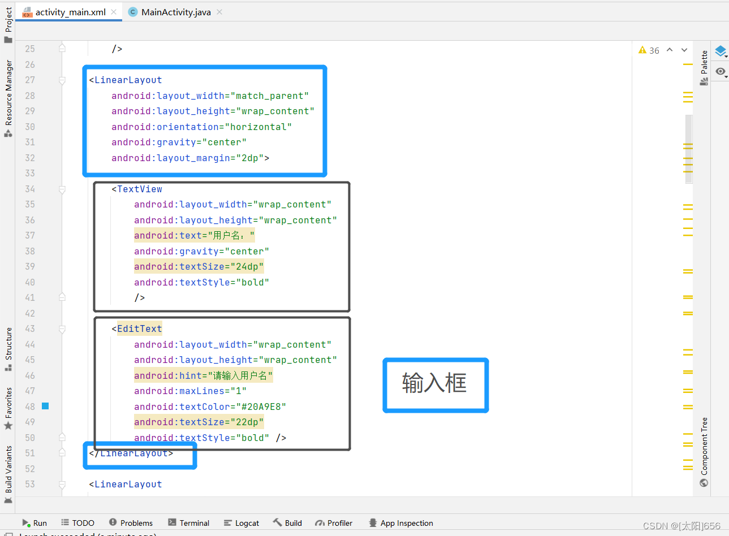Open the Project tool window
The height and width of the screenshot is (536, 729).
(x=8, y=25)
